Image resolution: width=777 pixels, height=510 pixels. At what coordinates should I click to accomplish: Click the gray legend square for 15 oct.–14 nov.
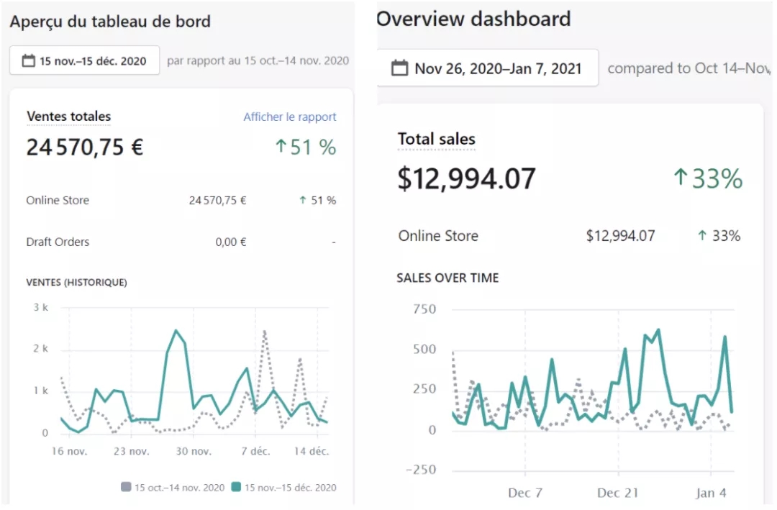tap(127, 487)
